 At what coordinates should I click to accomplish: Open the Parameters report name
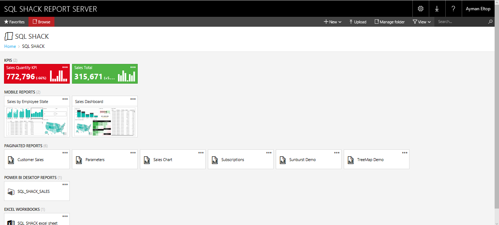(x=95, y=160)
